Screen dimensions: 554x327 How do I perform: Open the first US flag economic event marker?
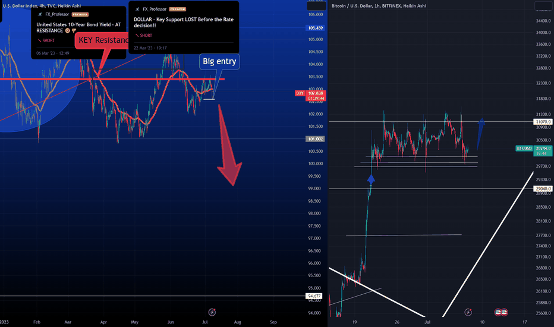tap(498, 312)
